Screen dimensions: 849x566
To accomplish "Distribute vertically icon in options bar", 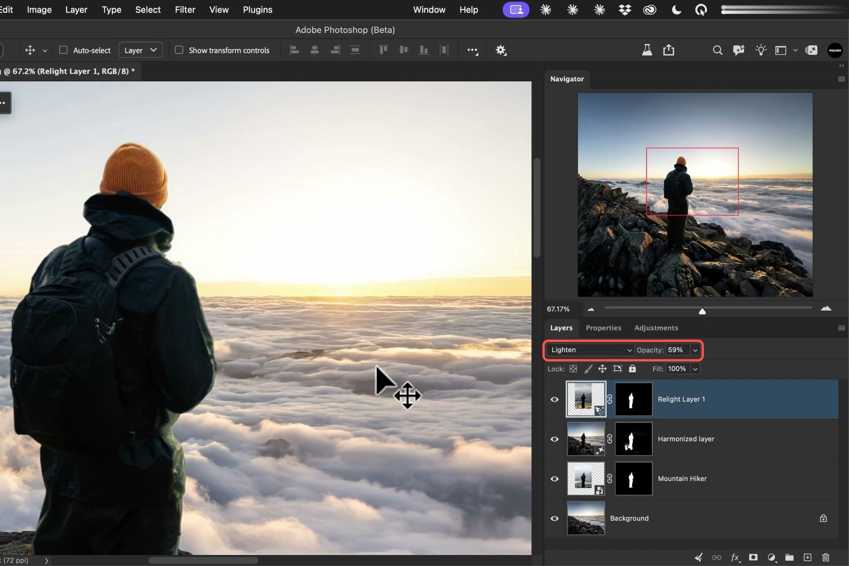I will 444,50.
